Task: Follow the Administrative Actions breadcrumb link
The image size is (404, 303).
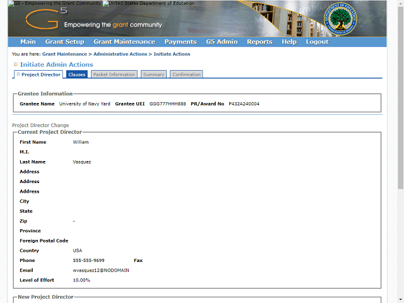Action: (120, 54)
